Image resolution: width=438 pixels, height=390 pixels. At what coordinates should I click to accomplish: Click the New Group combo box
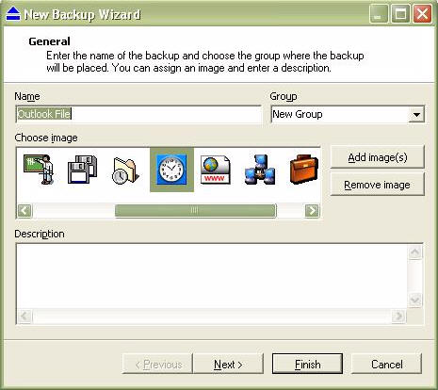tap(348, 115)
